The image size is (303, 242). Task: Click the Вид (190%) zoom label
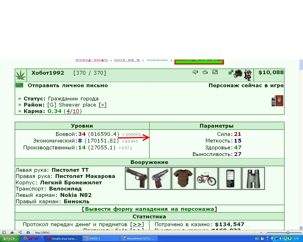pyautogui.click(x=42, y=233)
